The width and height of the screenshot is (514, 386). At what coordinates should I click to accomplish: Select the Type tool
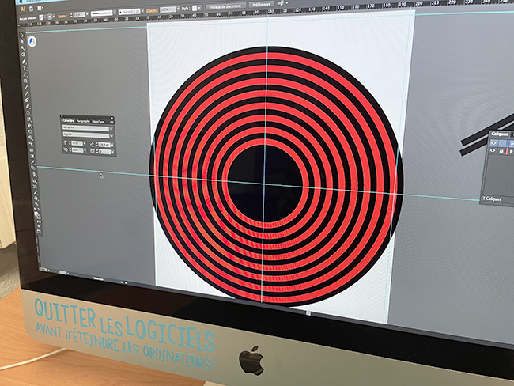pyautogui.click(x=25, y=68)
